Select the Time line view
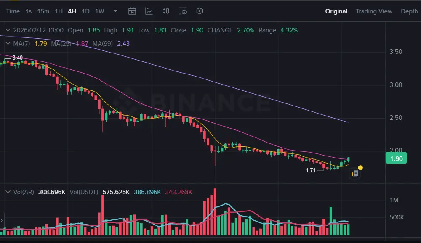This screenshot has width=421, height=243. click(x=13, y=11)
